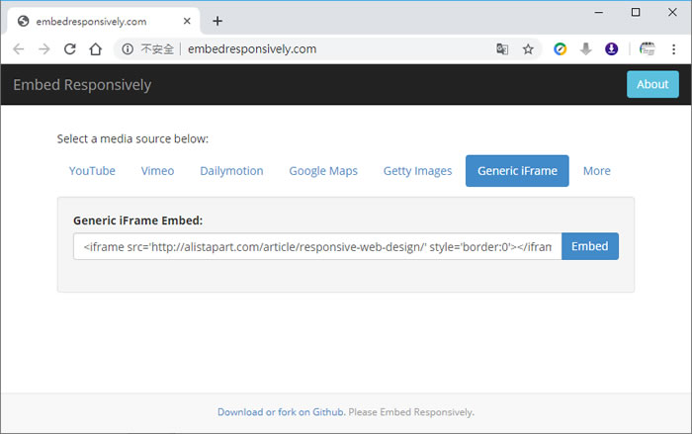The height and width of the screenshot is (434, 692).
Task: Choose the Dailymotion source tab
Action: [x=231, y=171]
